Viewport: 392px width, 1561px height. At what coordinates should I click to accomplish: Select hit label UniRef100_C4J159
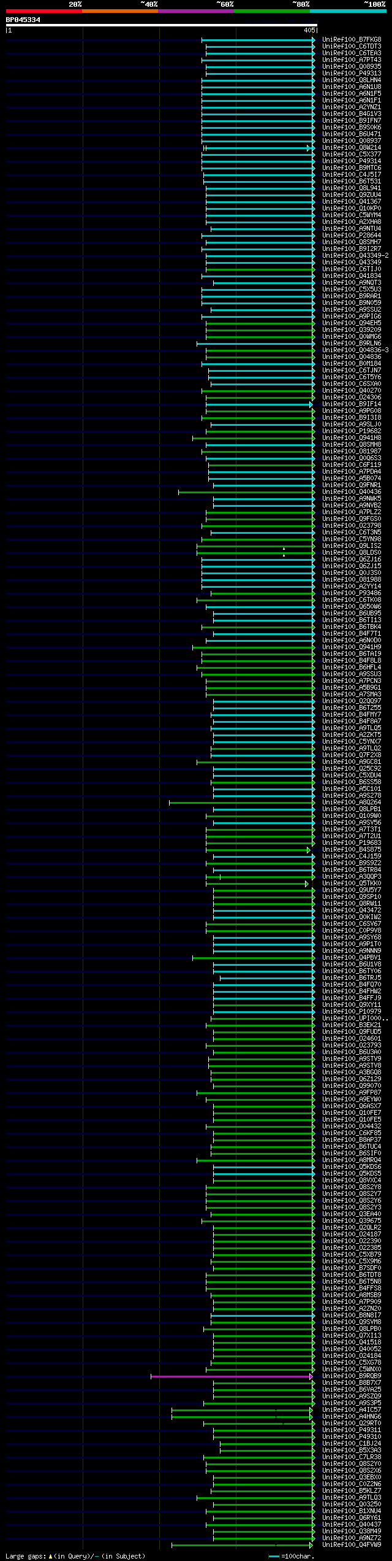(352, 857)
